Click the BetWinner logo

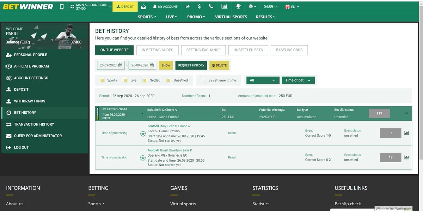point(28,6)
